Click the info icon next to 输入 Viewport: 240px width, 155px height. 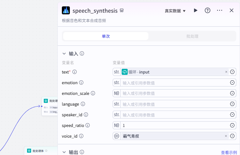click(82, 53)
